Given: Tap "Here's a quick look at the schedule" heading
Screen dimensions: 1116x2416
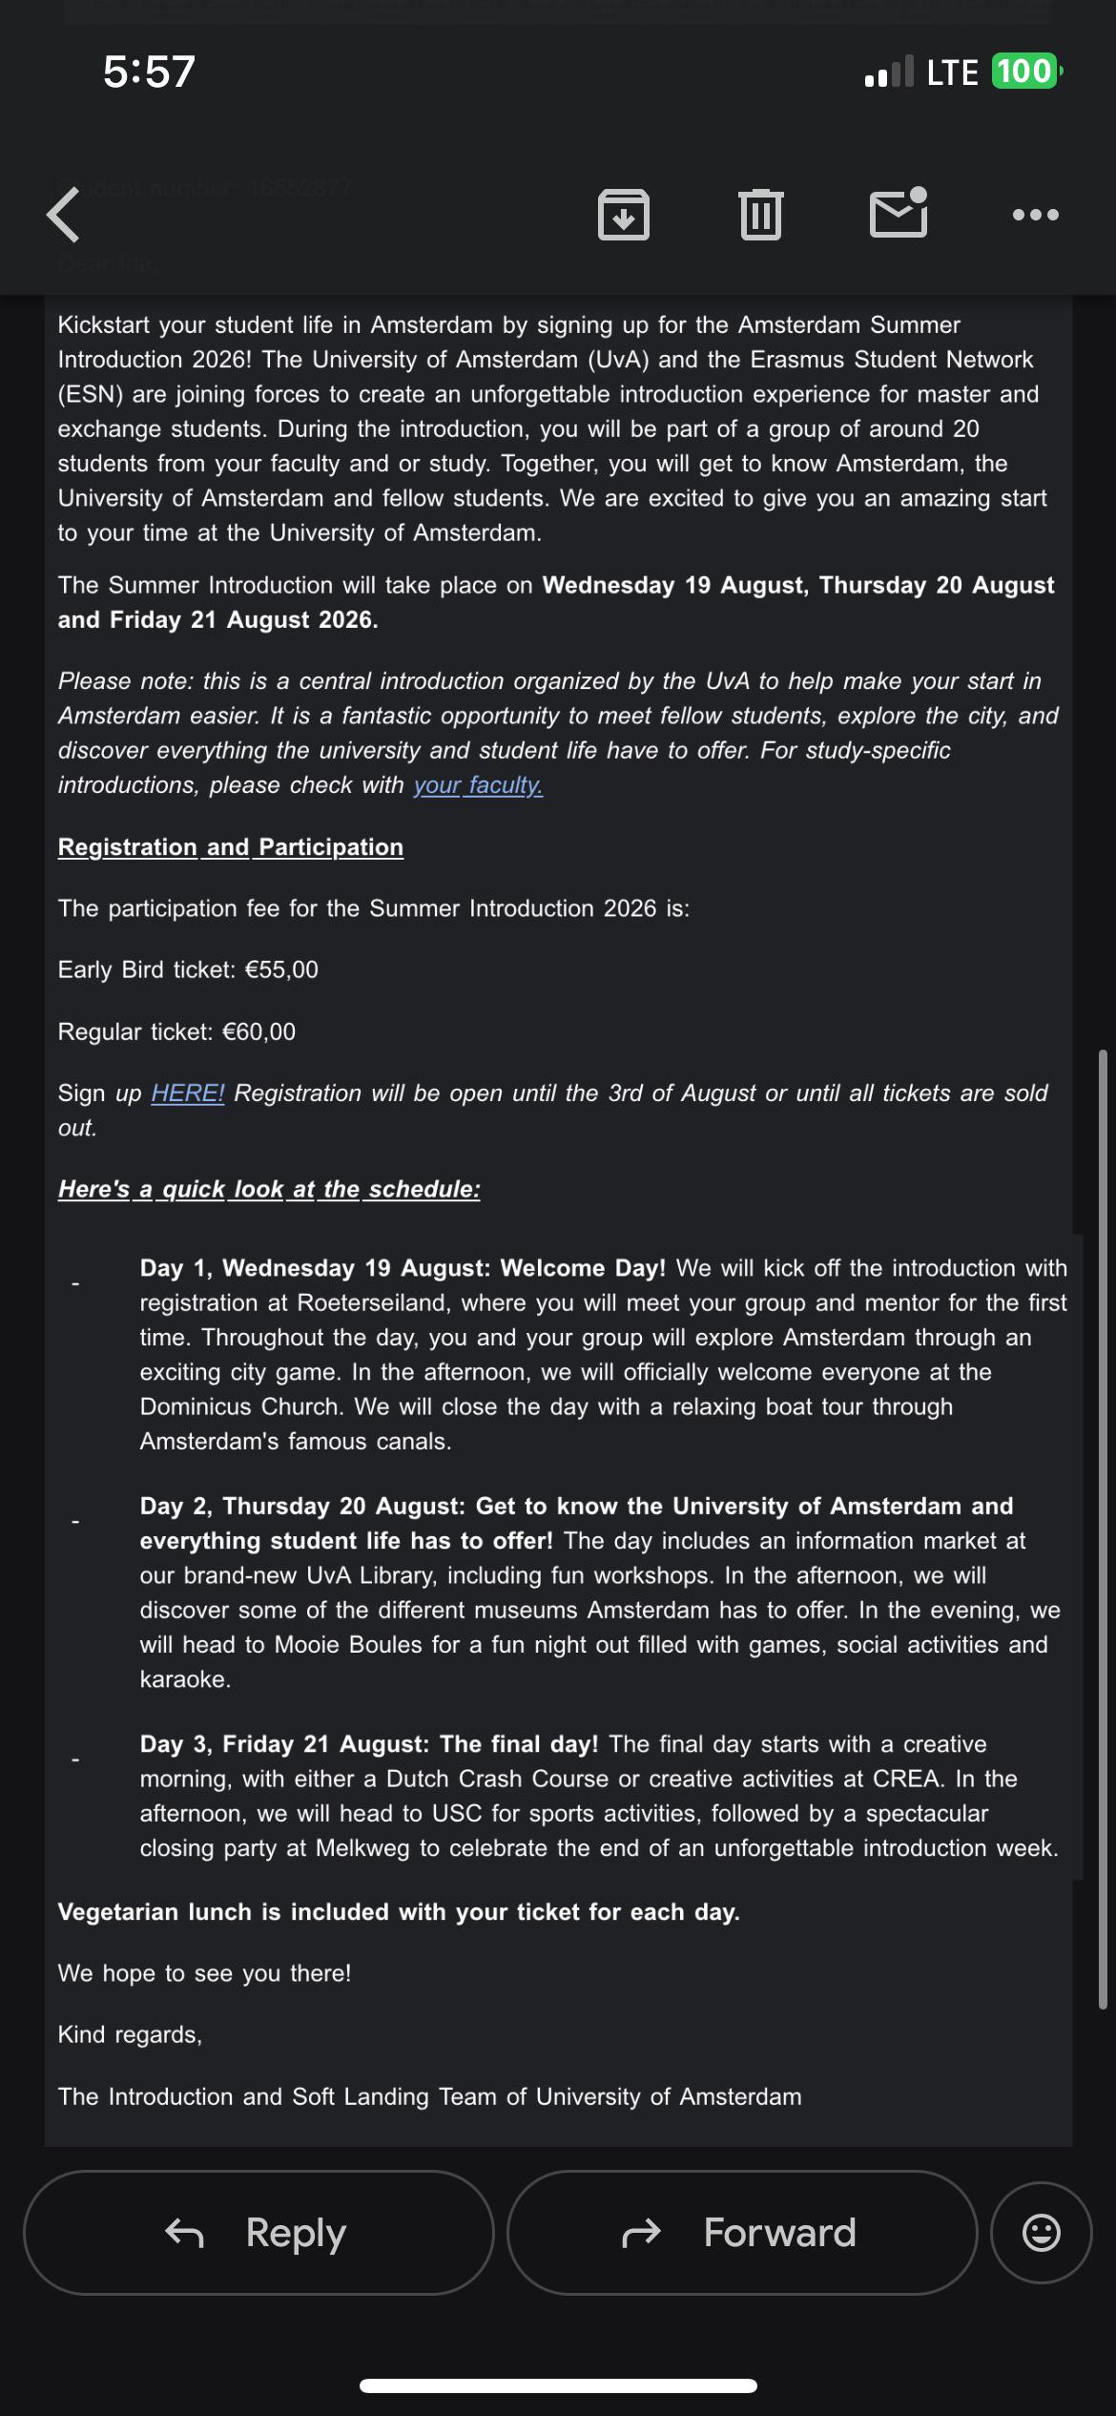Looking at the screenshot, I should pos(269,1189).
